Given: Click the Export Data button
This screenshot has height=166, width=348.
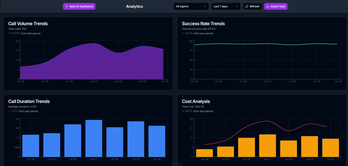Looking at the screenshot, I should point(276,6).
